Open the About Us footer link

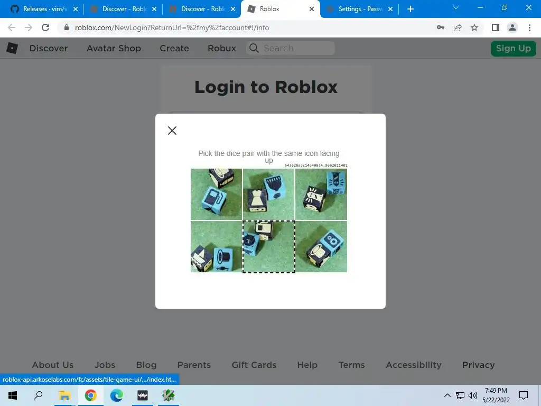pyautogui.click(x=53, y=365)
